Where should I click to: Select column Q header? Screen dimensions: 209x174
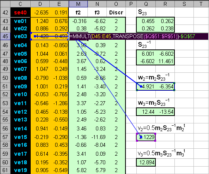point(146,4)
